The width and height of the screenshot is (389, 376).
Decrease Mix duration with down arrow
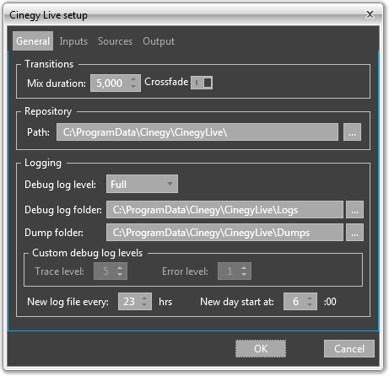coord(133,86)
